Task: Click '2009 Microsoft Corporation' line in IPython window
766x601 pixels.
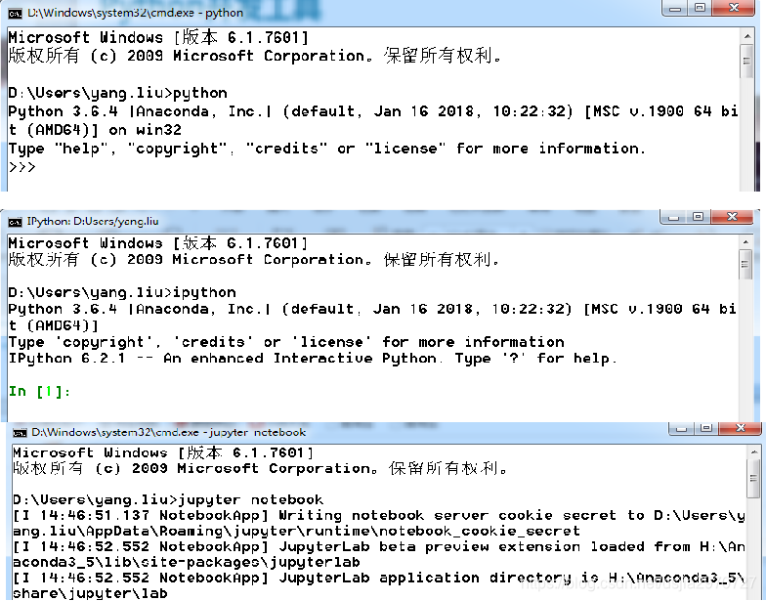Action: (254, 260)
